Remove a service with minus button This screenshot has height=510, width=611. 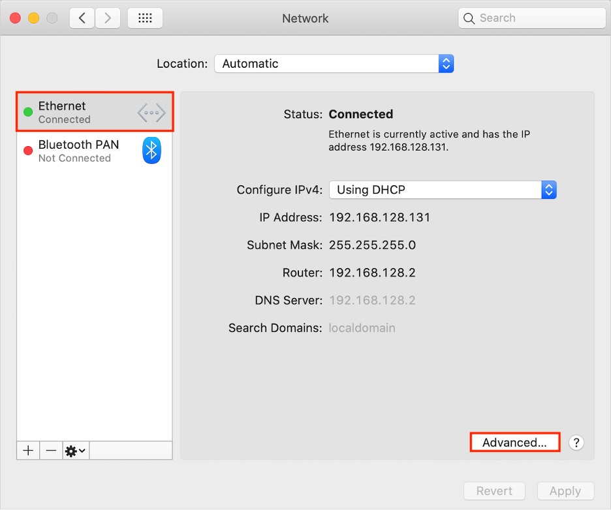pos(51,450)
